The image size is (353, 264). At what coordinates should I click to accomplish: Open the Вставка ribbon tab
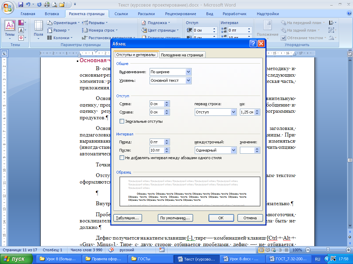tap(52, 14)
